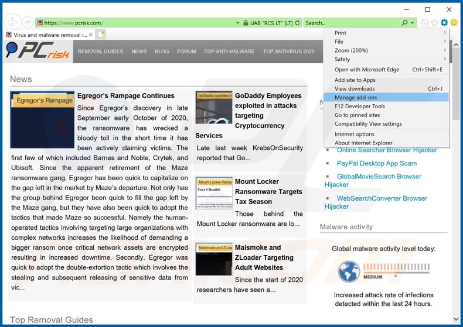
Task: Open Favorites star icon
Action: [x=435, y=23]
